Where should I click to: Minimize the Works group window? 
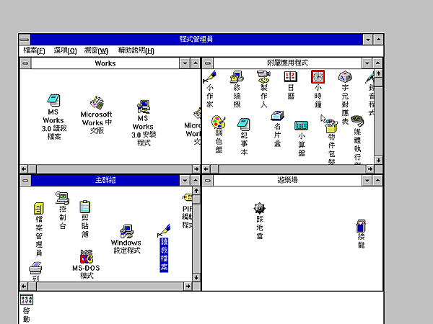pyautogui.click(x=185, y=63)
